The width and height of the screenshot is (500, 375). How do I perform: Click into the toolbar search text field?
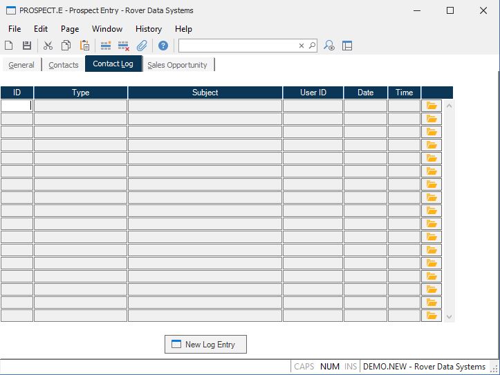click(x=238, y=46)
